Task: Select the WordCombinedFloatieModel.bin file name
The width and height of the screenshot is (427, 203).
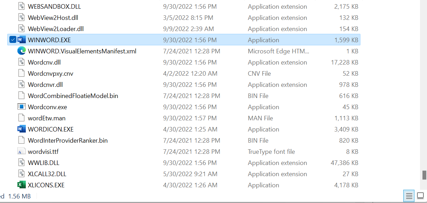Action: coord(73,96)
